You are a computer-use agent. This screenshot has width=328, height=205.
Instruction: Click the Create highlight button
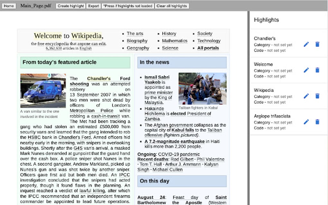click(71, 6)
